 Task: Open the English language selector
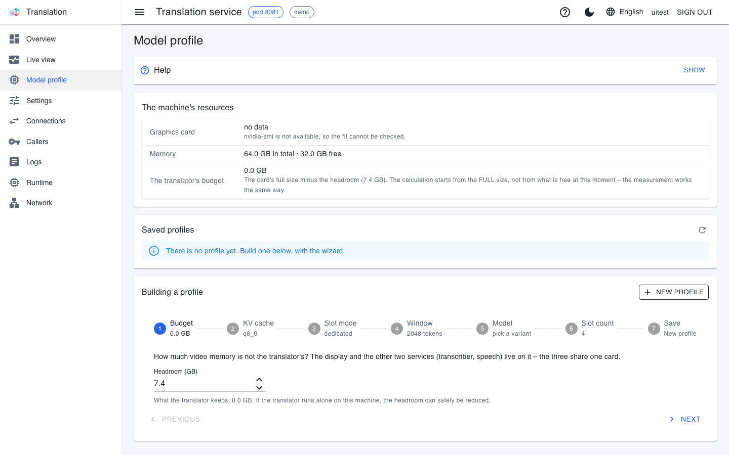[x=625, y=12]
